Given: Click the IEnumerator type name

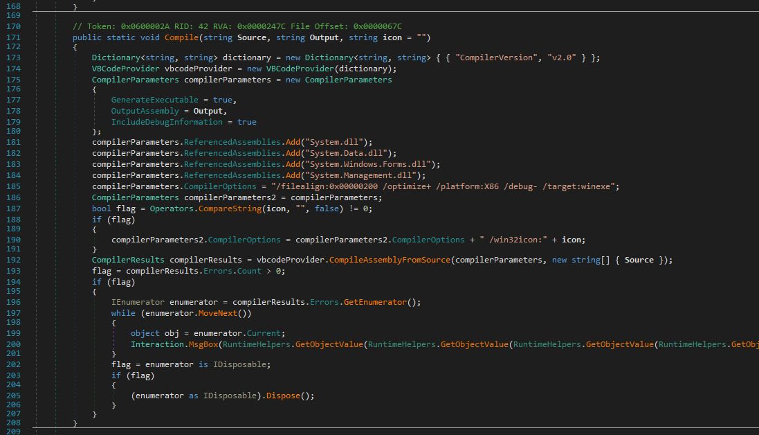Looking at the screenshot, I should coord(138,302).
